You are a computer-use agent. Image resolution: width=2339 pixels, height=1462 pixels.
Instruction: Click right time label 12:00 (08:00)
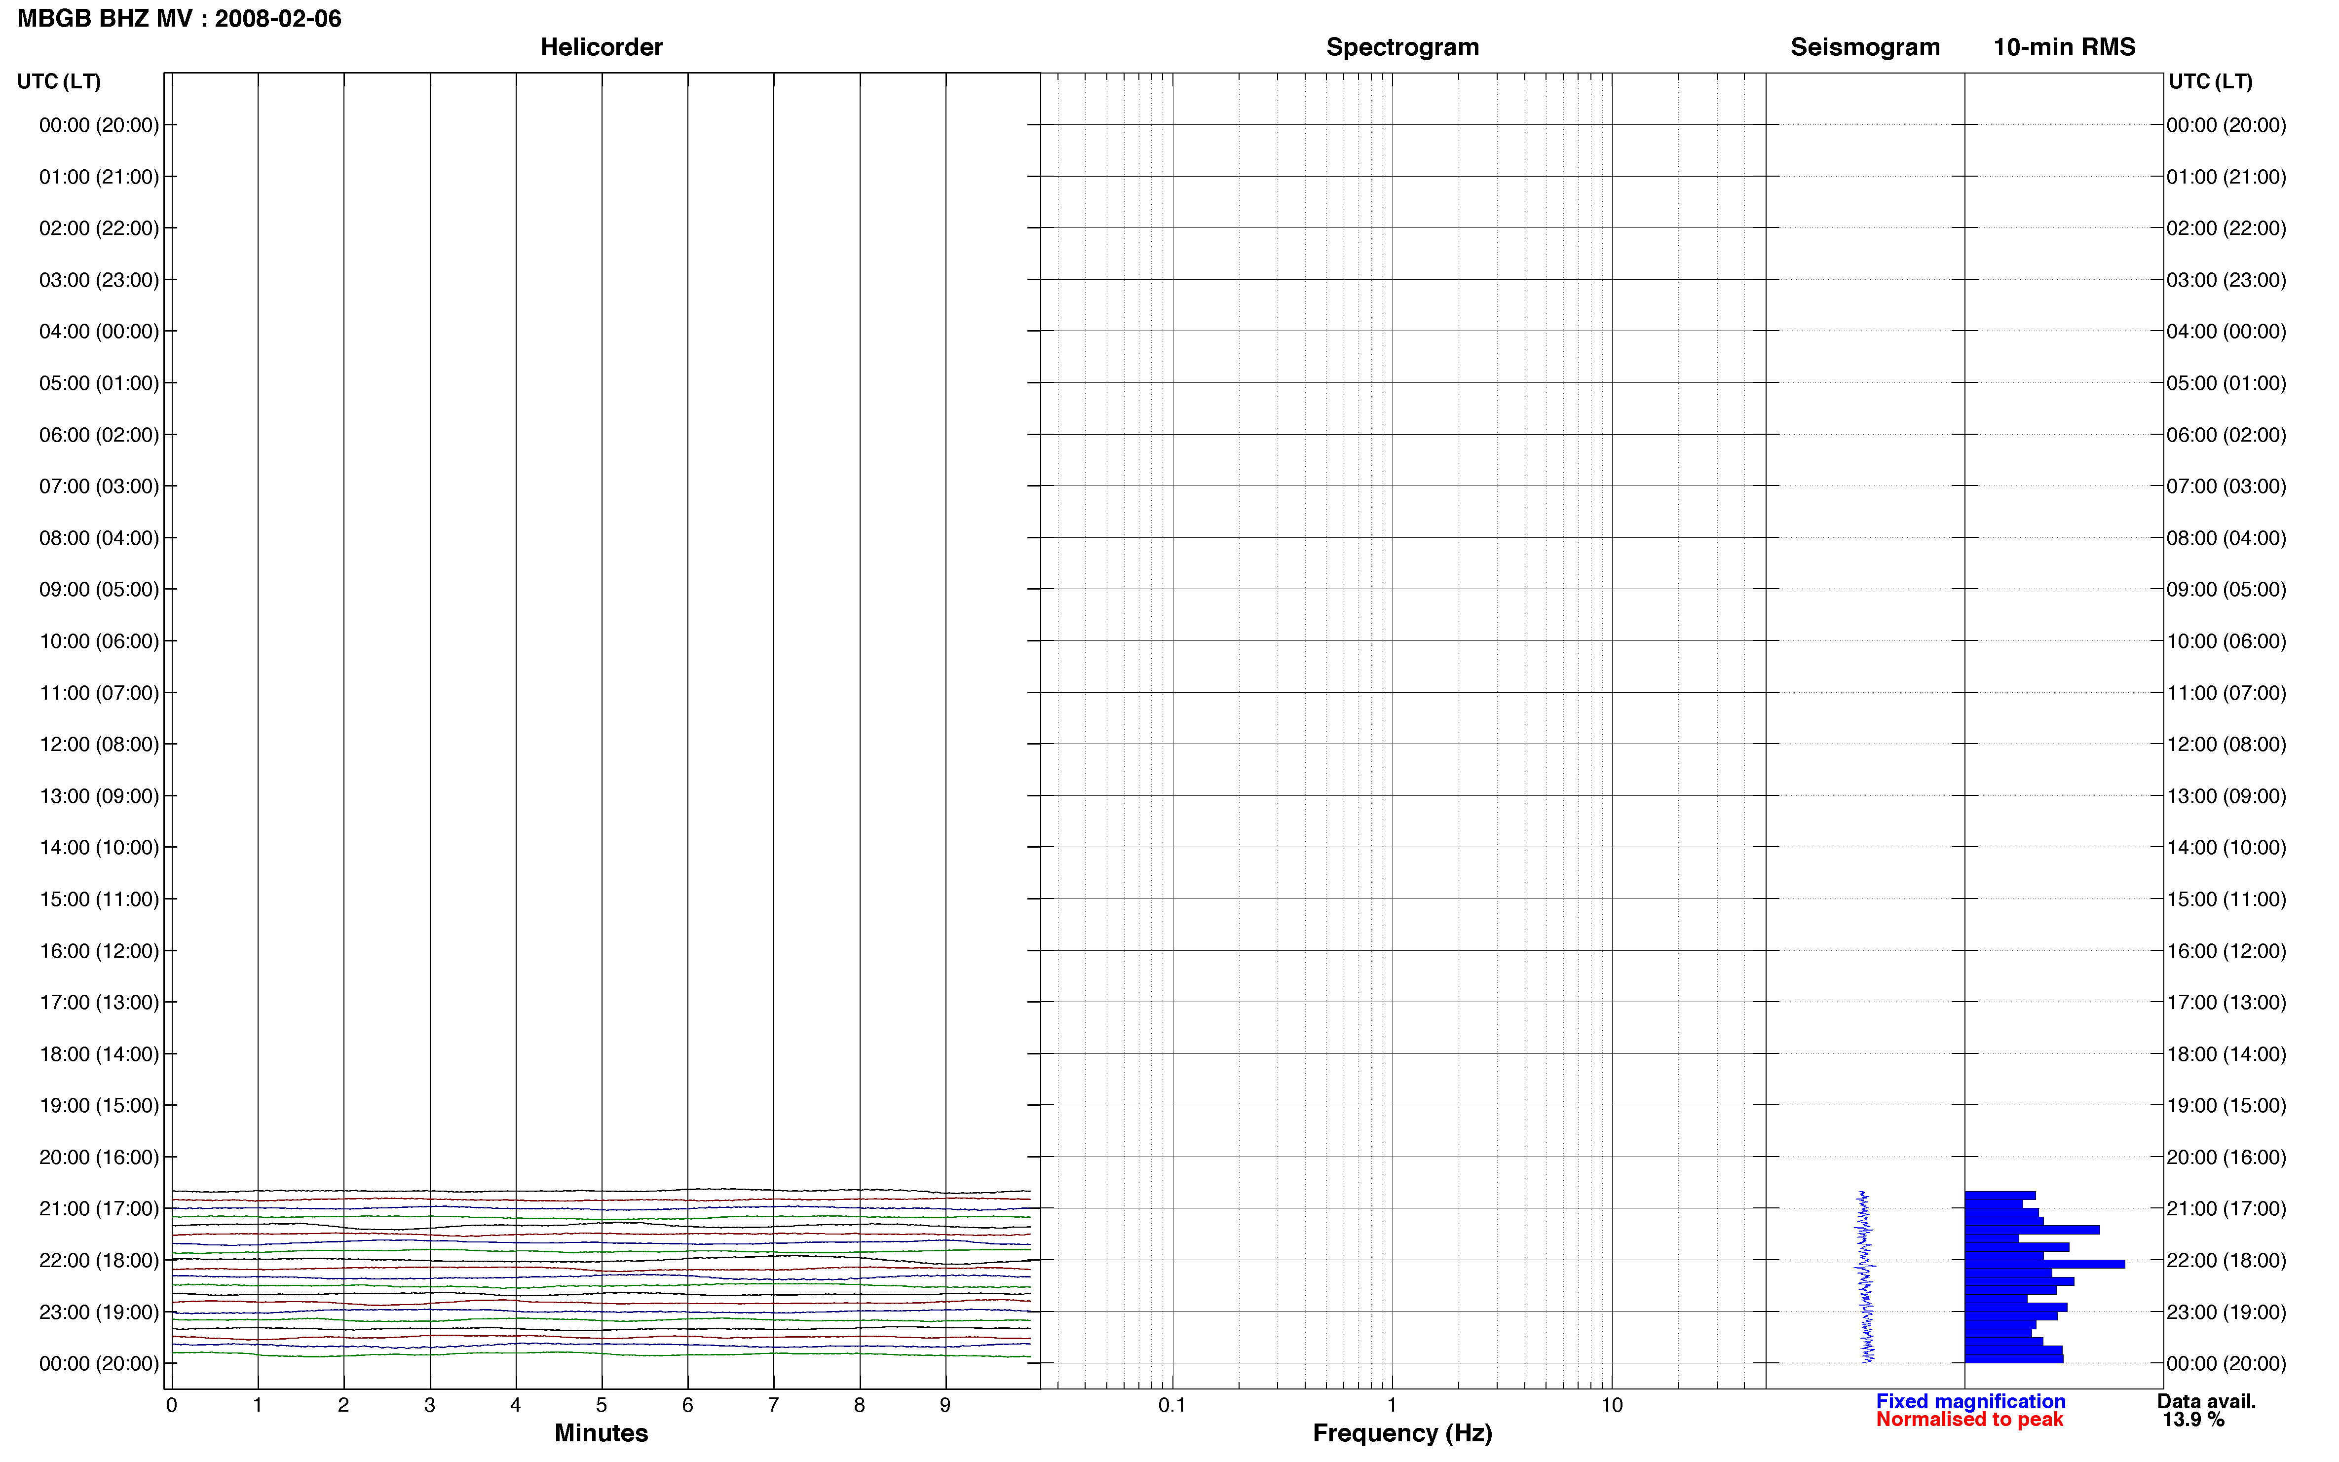[2226, 745]
